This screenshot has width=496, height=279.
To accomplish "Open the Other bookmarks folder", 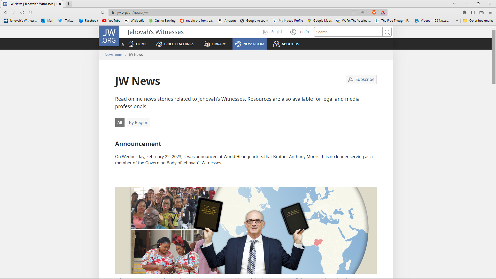I will (x=478, y=21).
